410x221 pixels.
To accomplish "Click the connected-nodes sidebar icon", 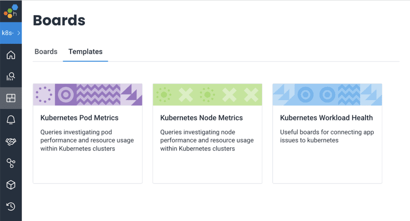I will [11, 163].
